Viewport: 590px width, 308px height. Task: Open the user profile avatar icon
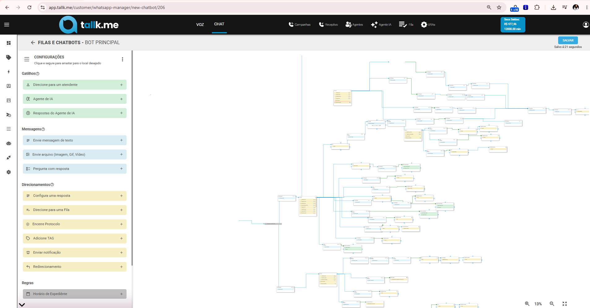(x=586, y=25)
